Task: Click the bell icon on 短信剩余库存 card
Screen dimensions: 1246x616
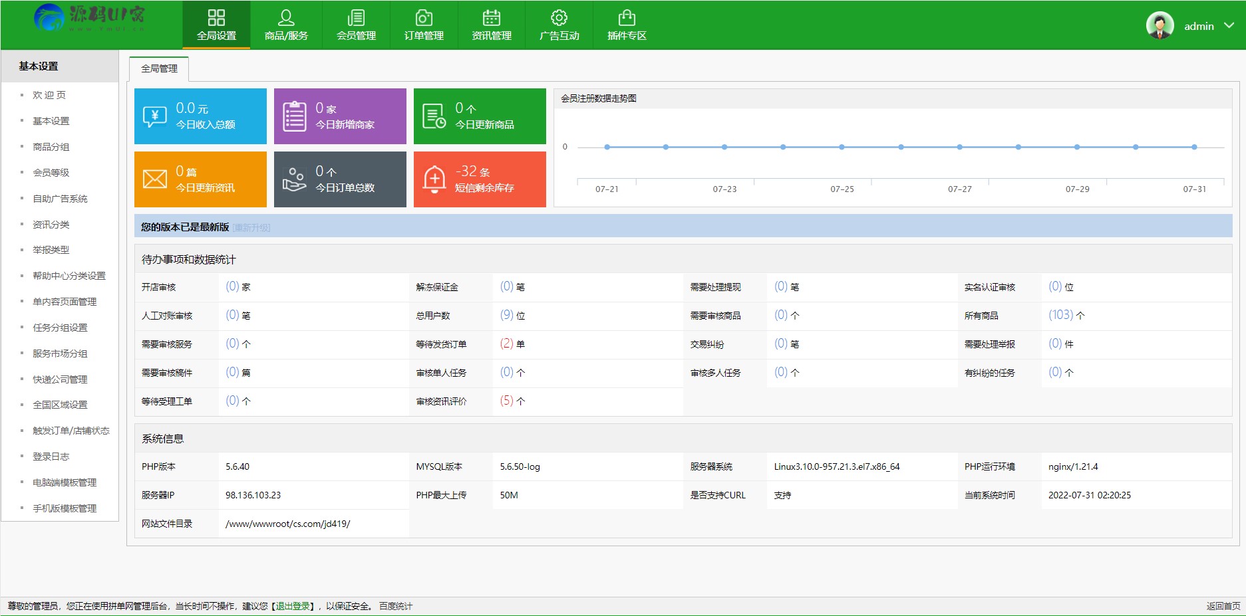Action: (x=434, y=179)
